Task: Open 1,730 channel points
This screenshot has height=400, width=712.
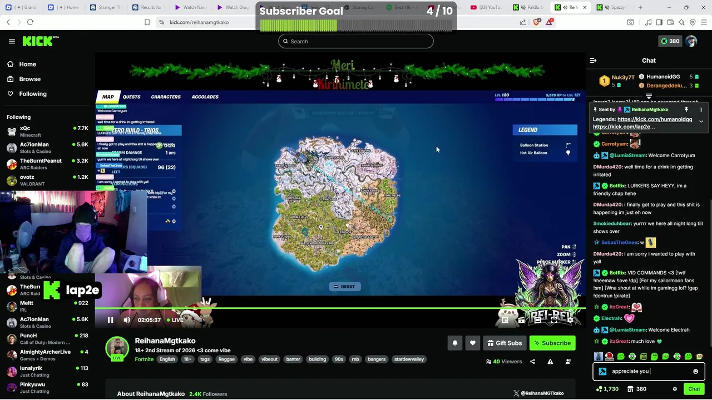Action: coord(607,389)
